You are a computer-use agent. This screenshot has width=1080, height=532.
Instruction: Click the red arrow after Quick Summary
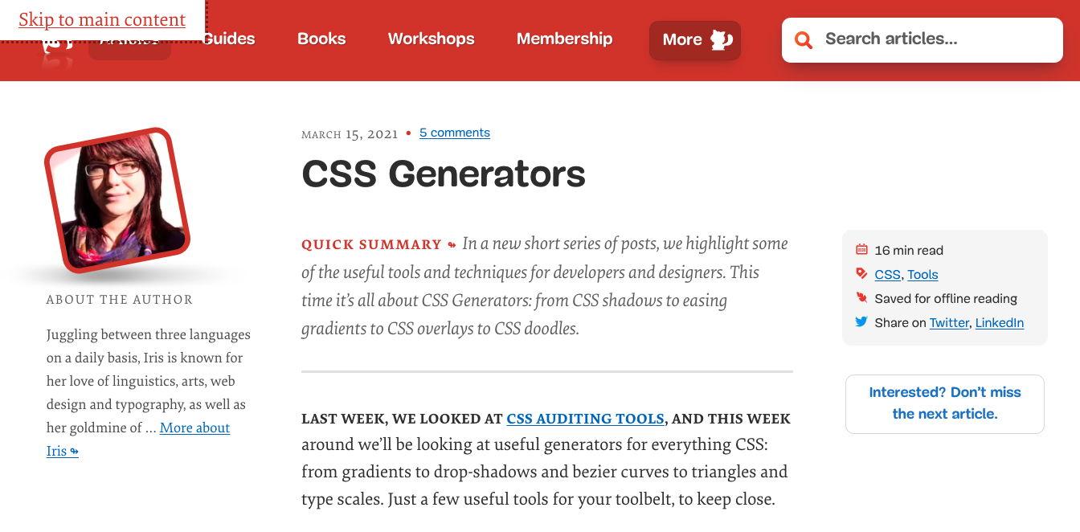tap(452, 245)
